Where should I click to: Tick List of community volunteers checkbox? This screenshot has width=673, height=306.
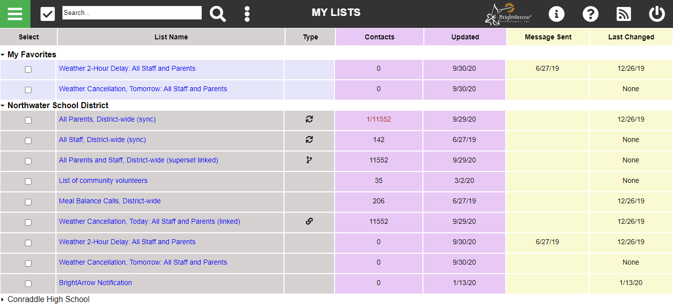(x=28, y=181)
